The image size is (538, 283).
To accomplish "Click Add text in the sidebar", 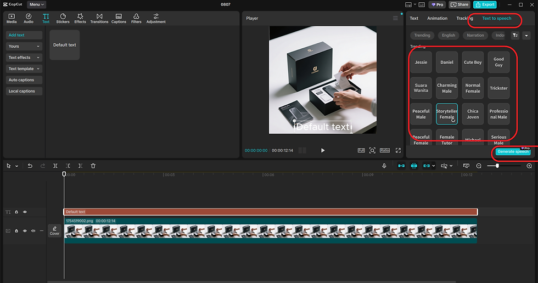I will pyautogui.click(x=24, y=35).
